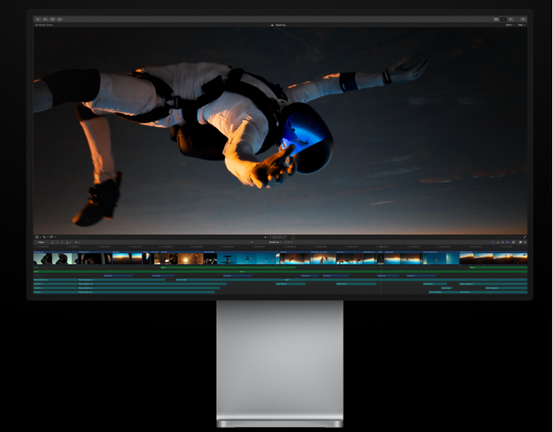Viewport: 553px width, 432px height.
Task: Open the View options dropdown
Action: point(521,25)
